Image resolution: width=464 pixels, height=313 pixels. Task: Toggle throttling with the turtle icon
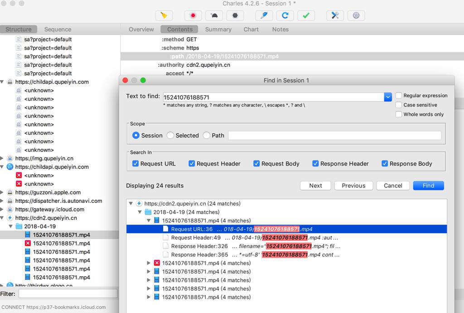(x=214, y=15)
